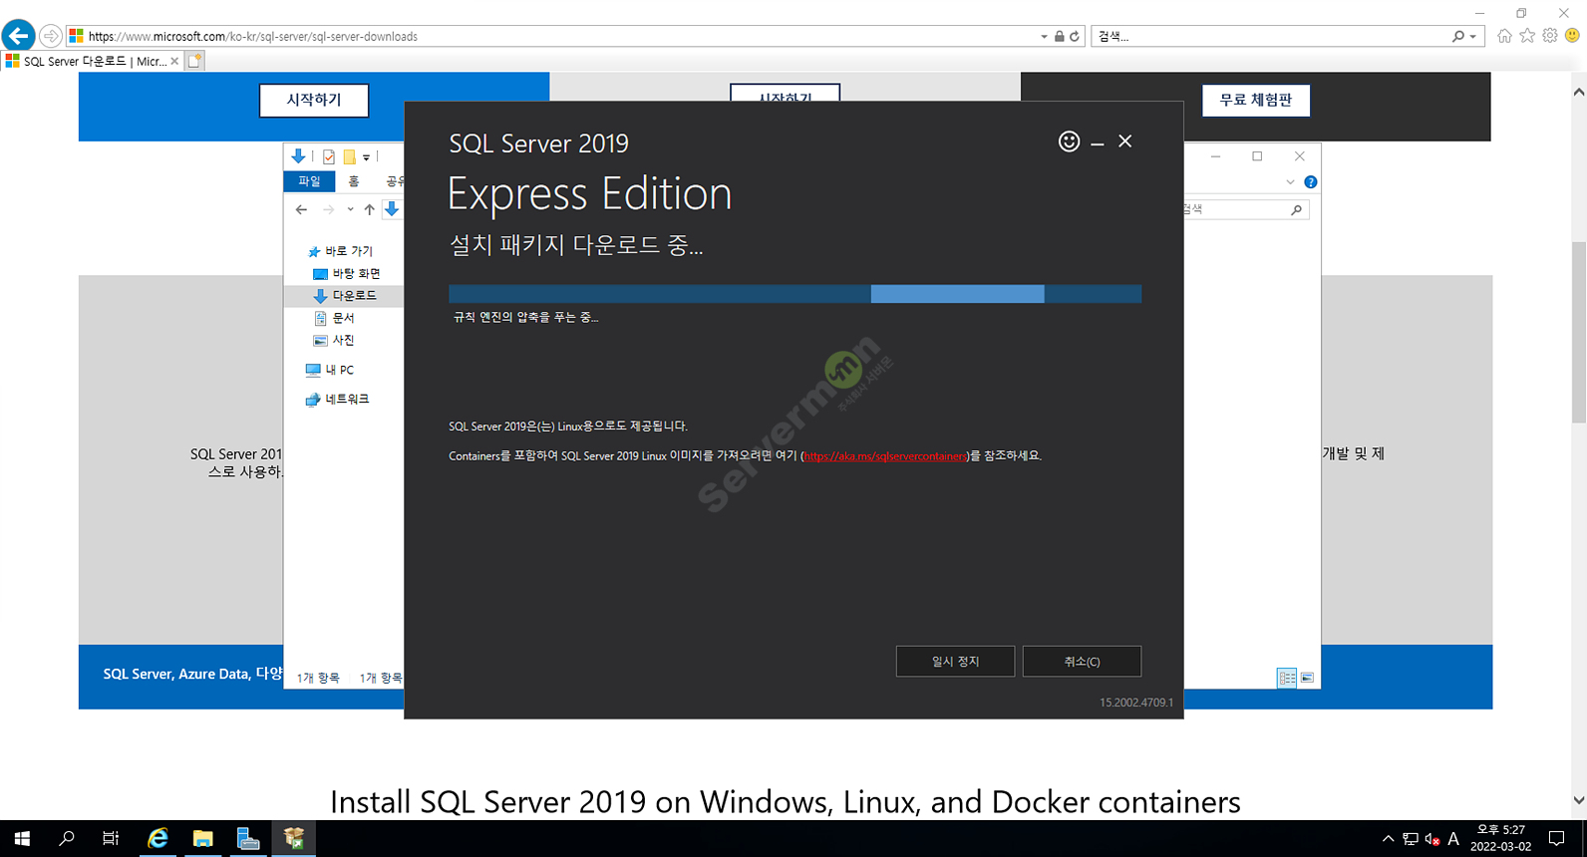
Task: Pause the download with 일시 정지 button
Action: click(955, 662)
